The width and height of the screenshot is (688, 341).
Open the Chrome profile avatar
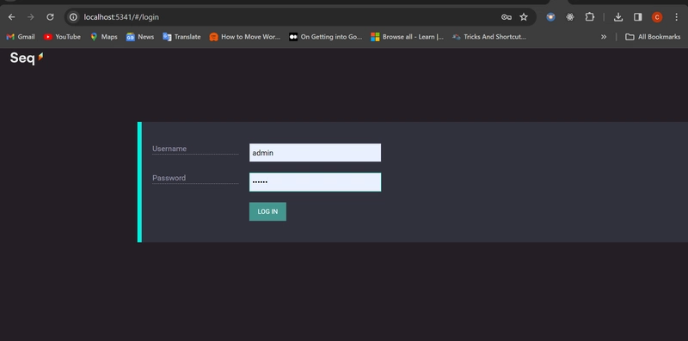coord(657,17)
